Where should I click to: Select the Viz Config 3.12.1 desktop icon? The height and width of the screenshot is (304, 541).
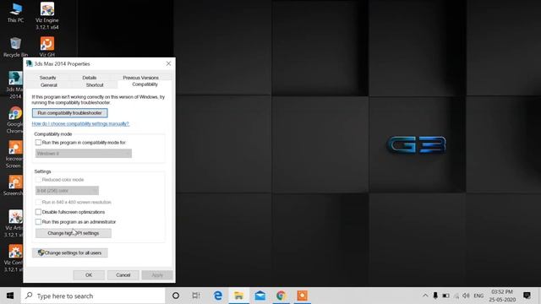pos(14,258)
